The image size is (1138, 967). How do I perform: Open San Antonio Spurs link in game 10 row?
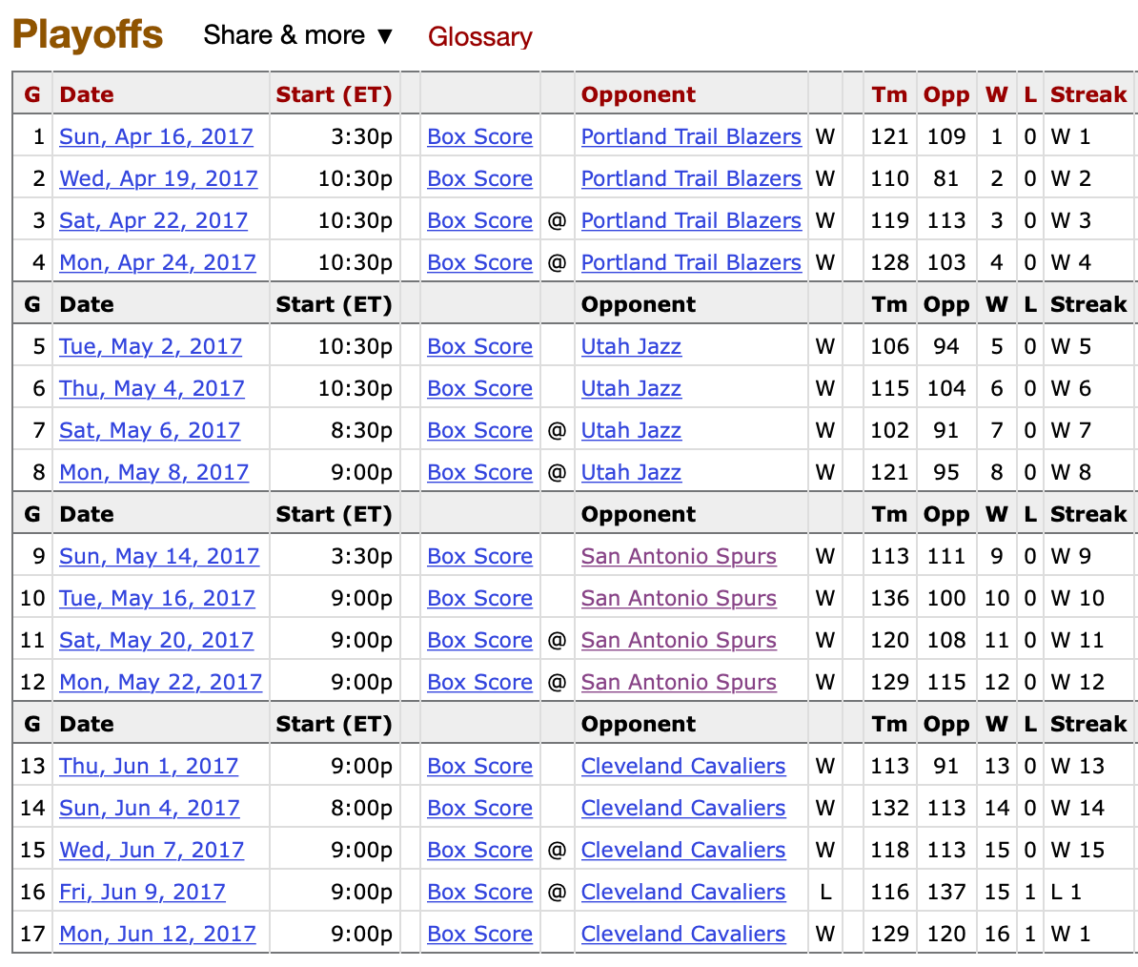[679, 598]
